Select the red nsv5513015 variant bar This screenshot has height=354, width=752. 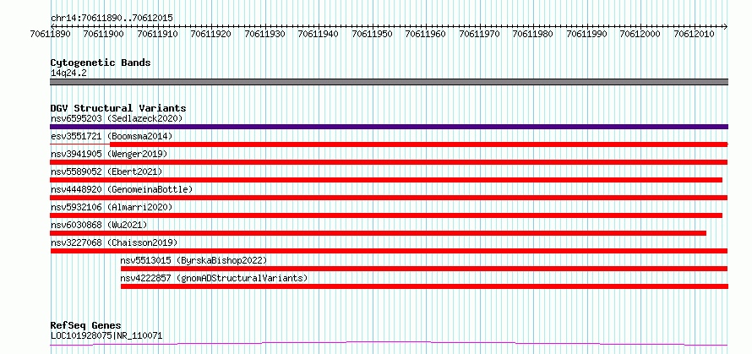[424, 269]
